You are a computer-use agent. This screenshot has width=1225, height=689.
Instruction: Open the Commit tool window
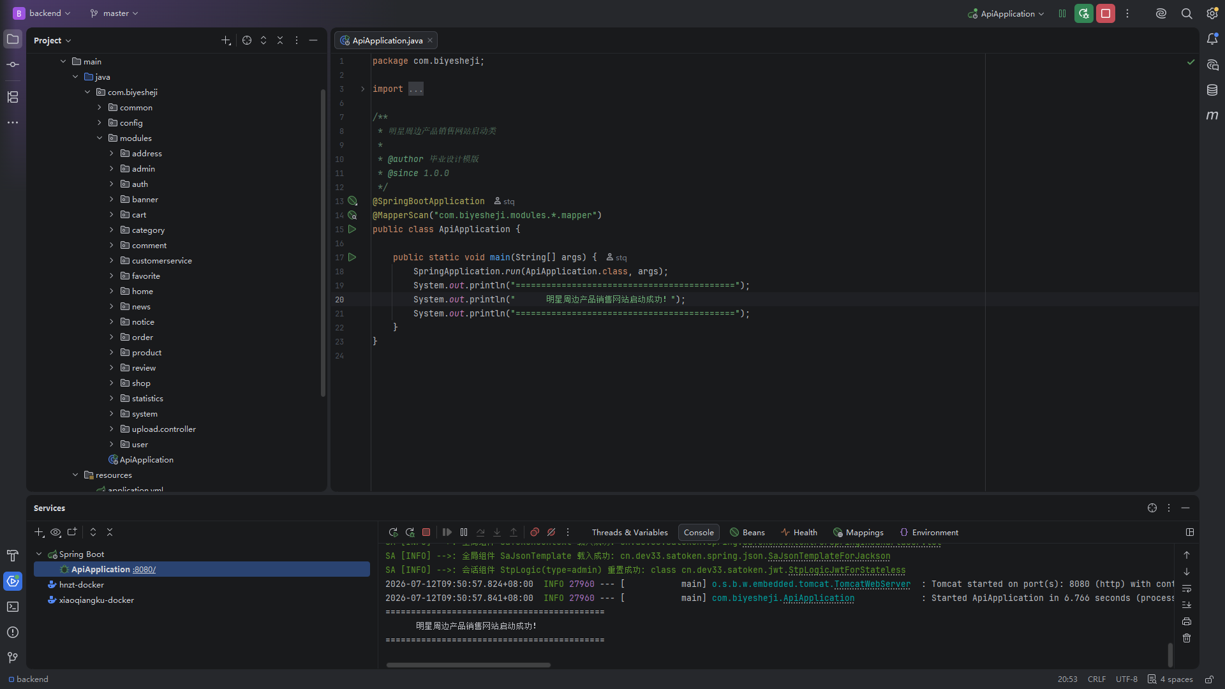(13, 64)
